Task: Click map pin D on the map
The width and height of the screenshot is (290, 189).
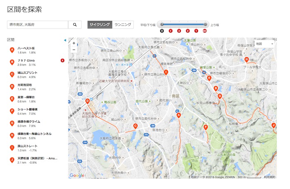Action: click(x=87, y=101)
